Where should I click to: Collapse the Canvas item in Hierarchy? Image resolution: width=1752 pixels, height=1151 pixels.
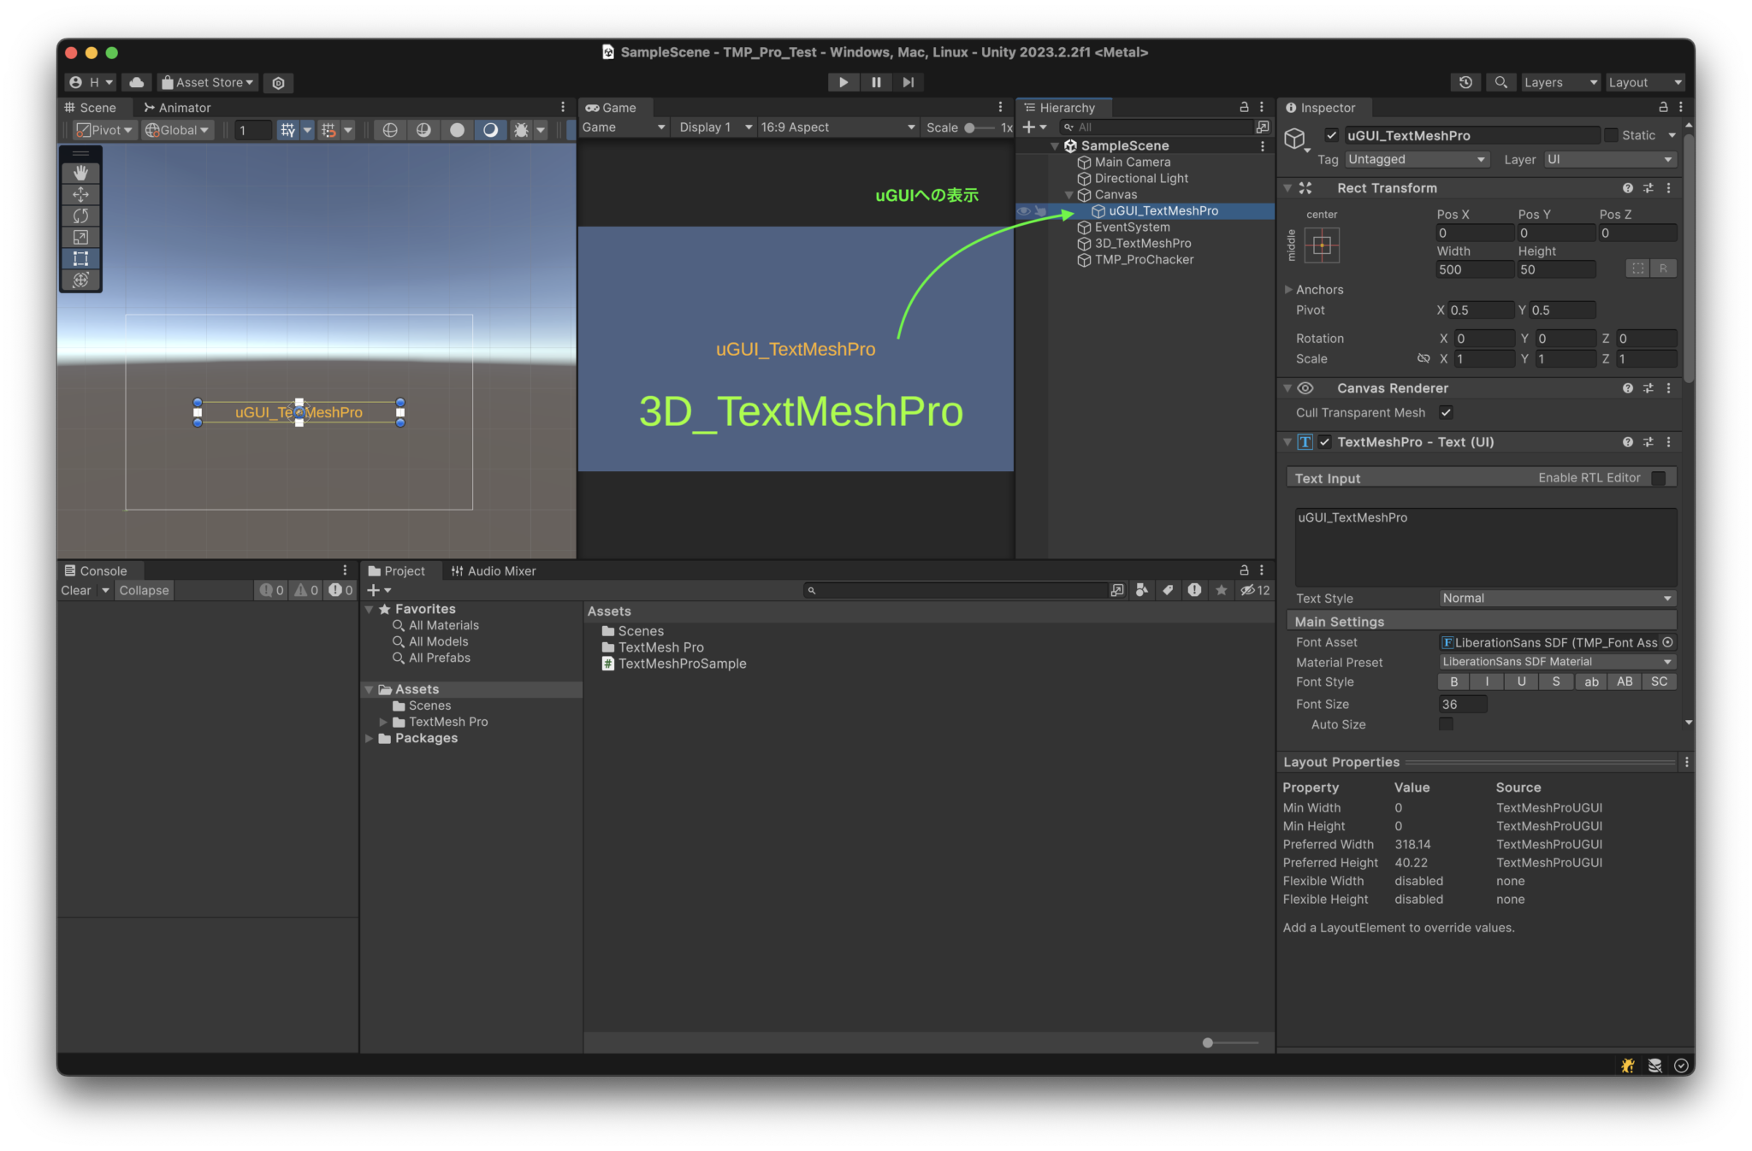pyautogui.click(x=1069, y=194)
